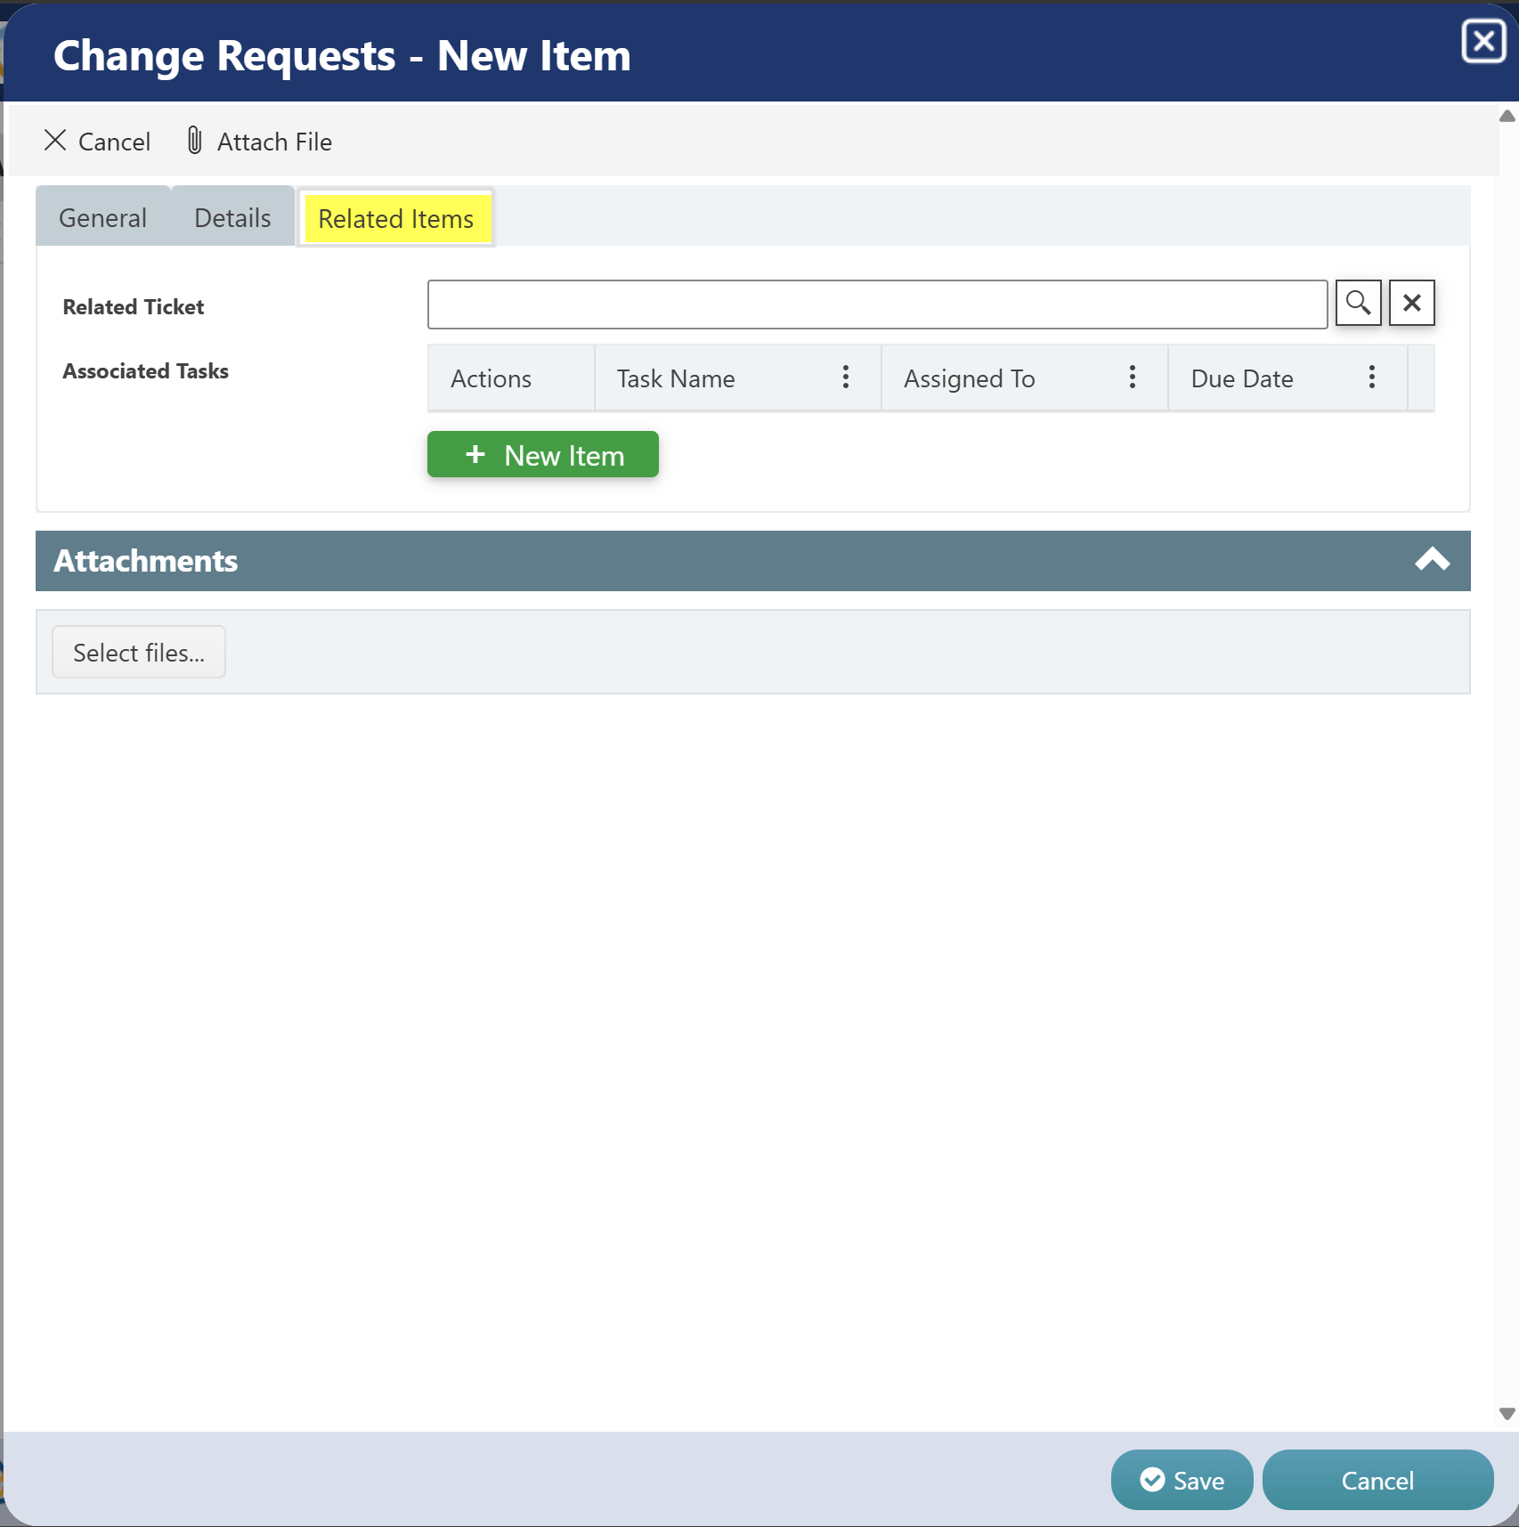Click the dialog close icon top right
This screenshot has height=1527, width=1519.
[x=1482, y=39]
